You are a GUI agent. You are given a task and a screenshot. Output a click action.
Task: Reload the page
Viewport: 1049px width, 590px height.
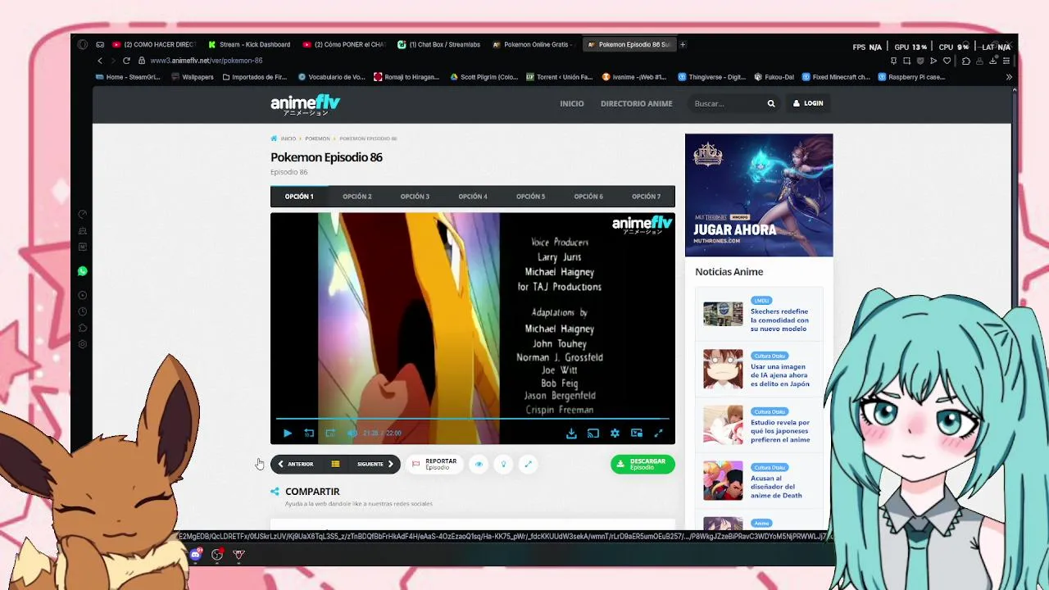click(126, 61)
